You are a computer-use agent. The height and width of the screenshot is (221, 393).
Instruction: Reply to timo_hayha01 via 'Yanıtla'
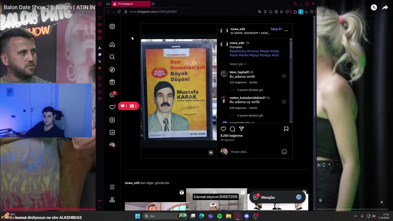point(253,82)
